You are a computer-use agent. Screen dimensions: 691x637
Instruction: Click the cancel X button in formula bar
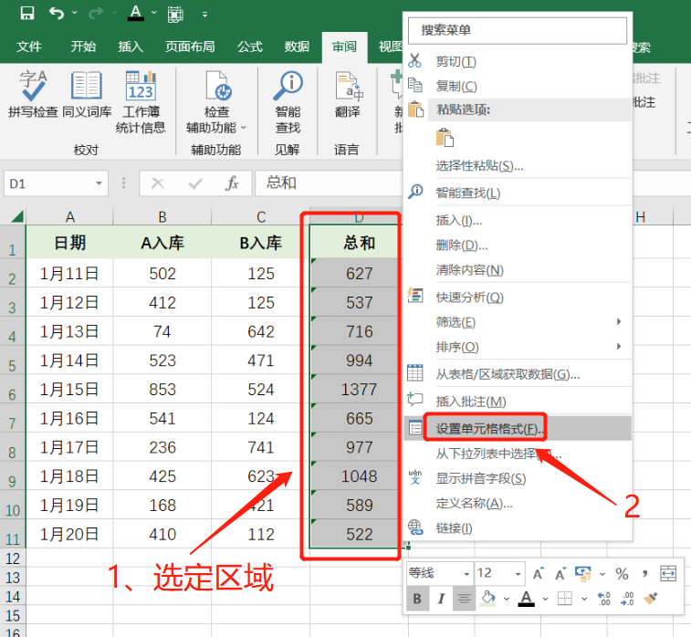(158, 183)
